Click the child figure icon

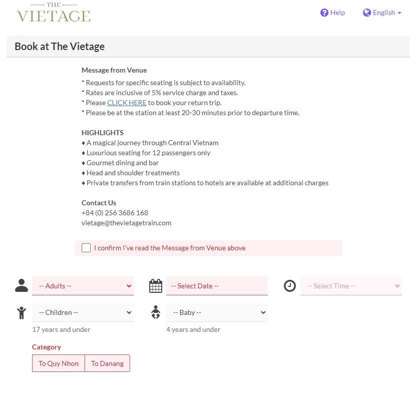pos(22,313)
